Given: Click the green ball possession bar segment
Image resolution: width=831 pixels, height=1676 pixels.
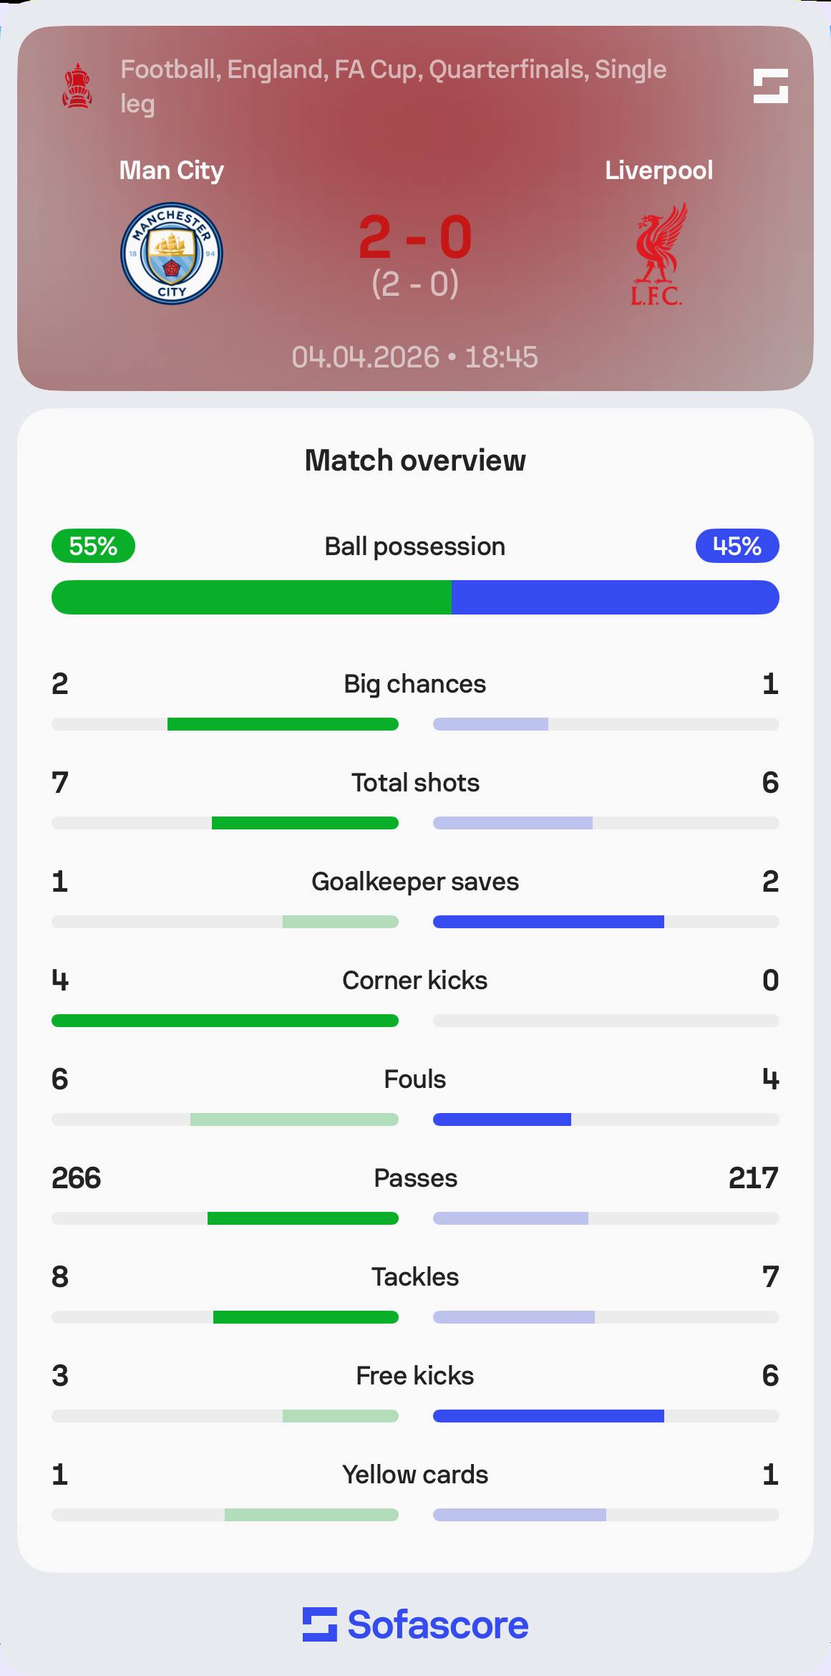Looking at the screenshot, I should tap(251, 597).
